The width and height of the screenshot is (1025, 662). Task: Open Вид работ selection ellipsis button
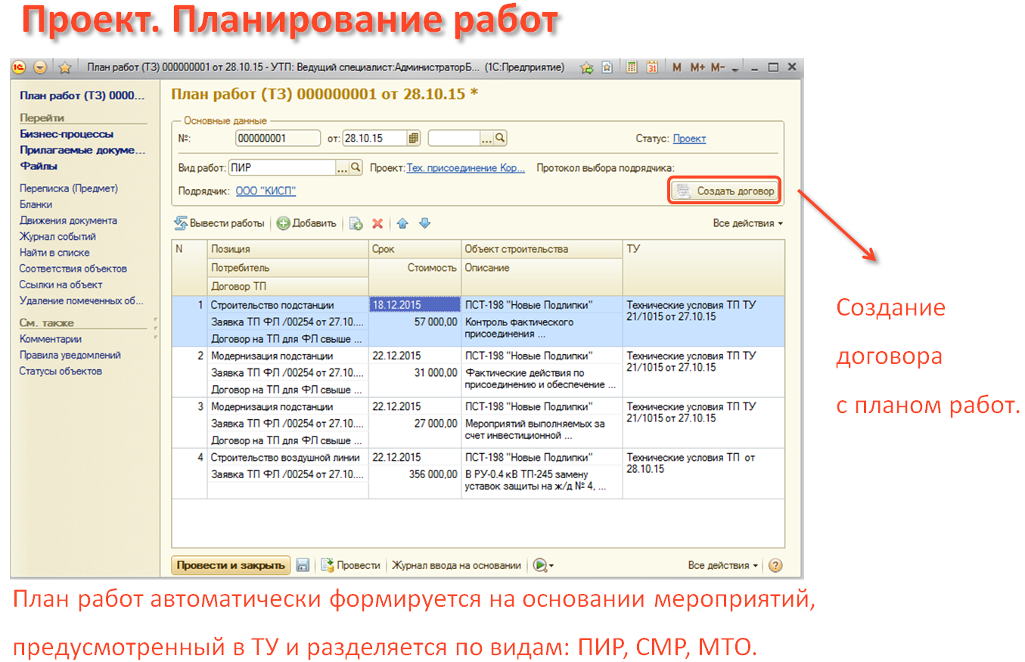[x=342, y=168]
